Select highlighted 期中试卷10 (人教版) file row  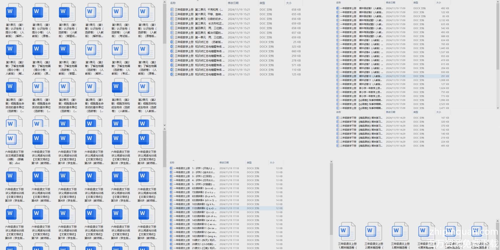tap(370, 76)
